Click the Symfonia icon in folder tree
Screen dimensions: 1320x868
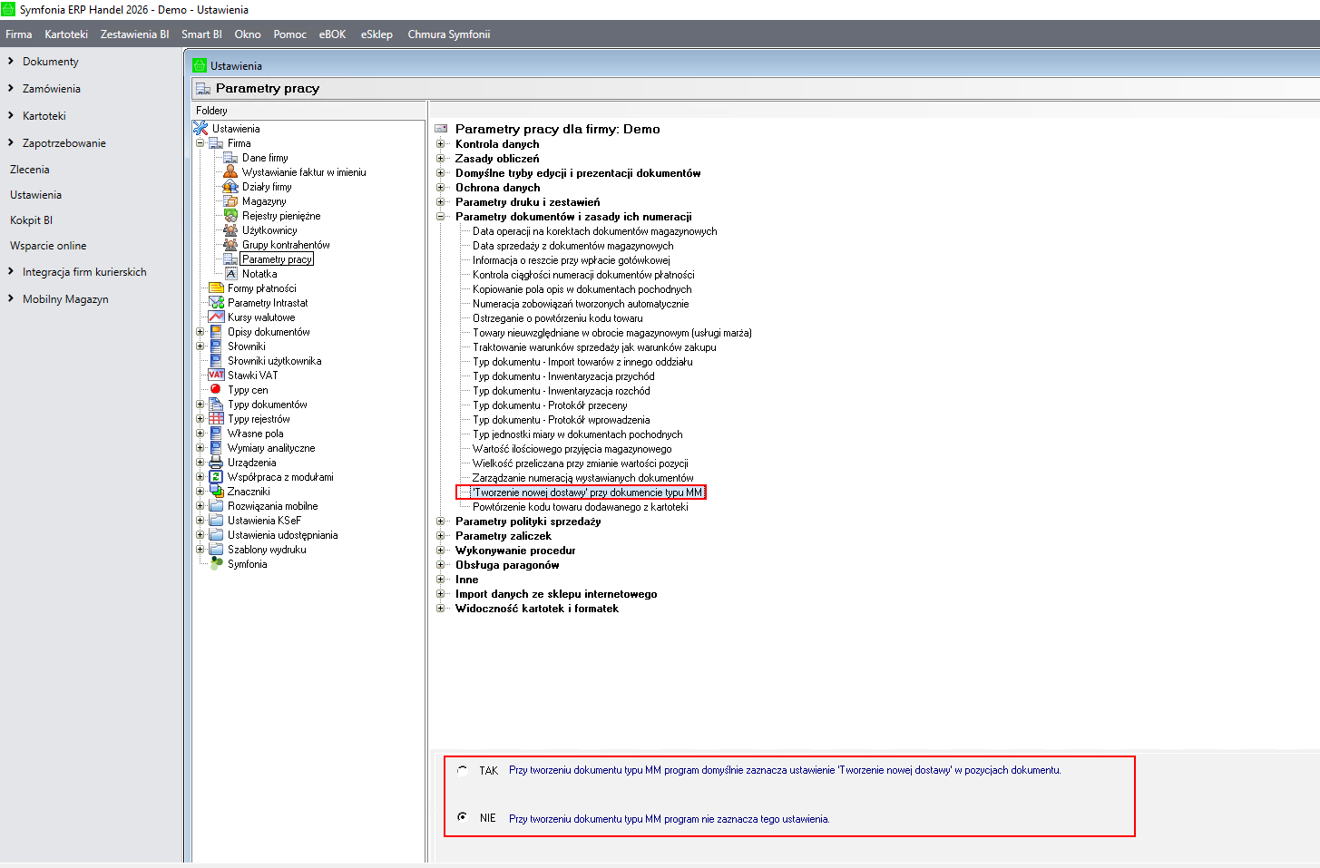pos(216,564)
